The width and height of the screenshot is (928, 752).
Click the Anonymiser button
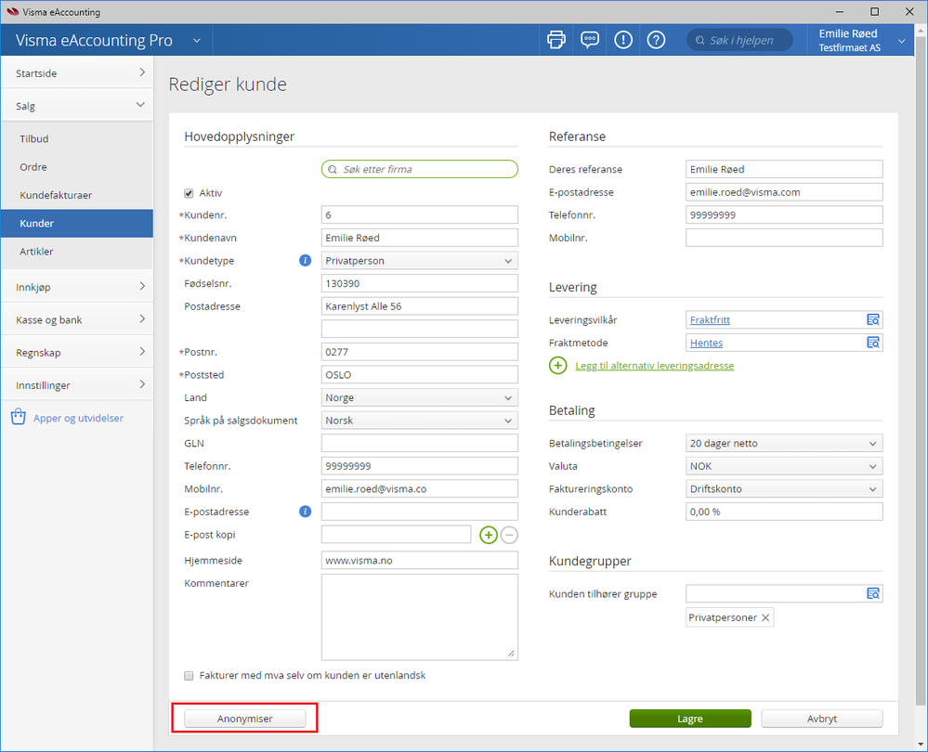(245, 719)
